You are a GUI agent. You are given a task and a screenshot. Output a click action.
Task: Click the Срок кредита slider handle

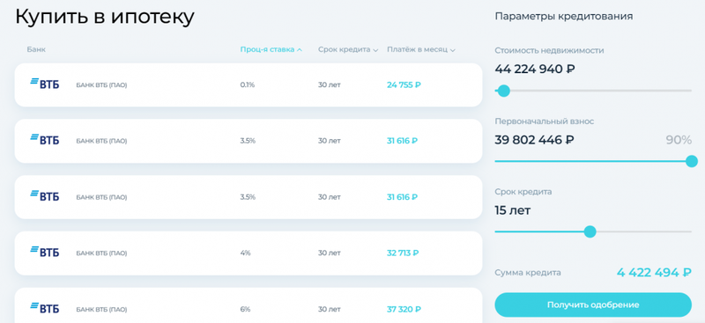tap(590, 231)
